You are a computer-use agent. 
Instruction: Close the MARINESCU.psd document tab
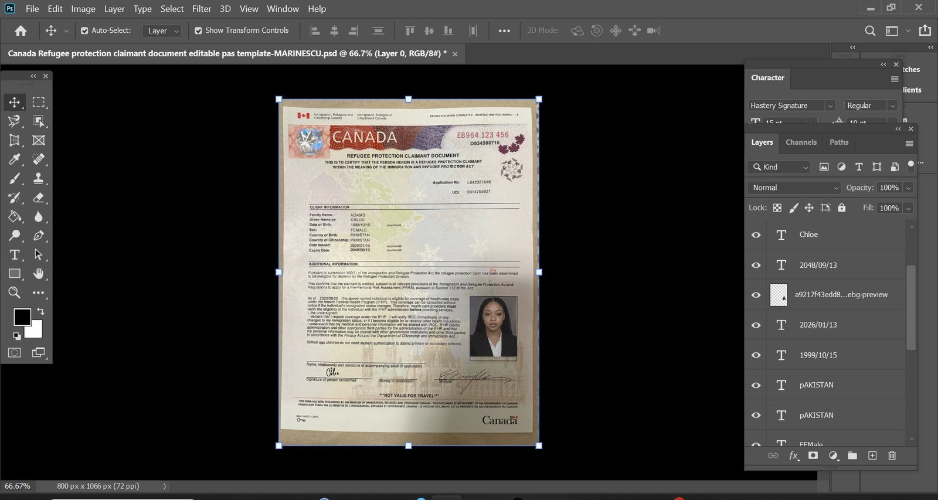point(455,54)
